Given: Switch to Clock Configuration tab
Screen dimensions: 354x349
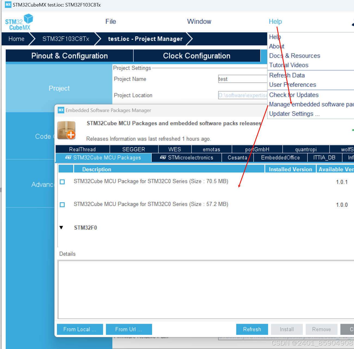Looking at the screenshot, I should point(197,56).
